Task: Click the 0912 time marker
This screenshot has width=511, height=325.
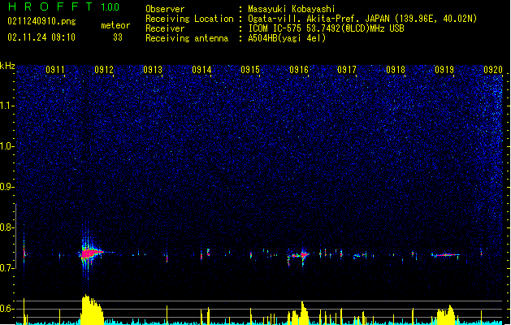Action: click(104, 70)
